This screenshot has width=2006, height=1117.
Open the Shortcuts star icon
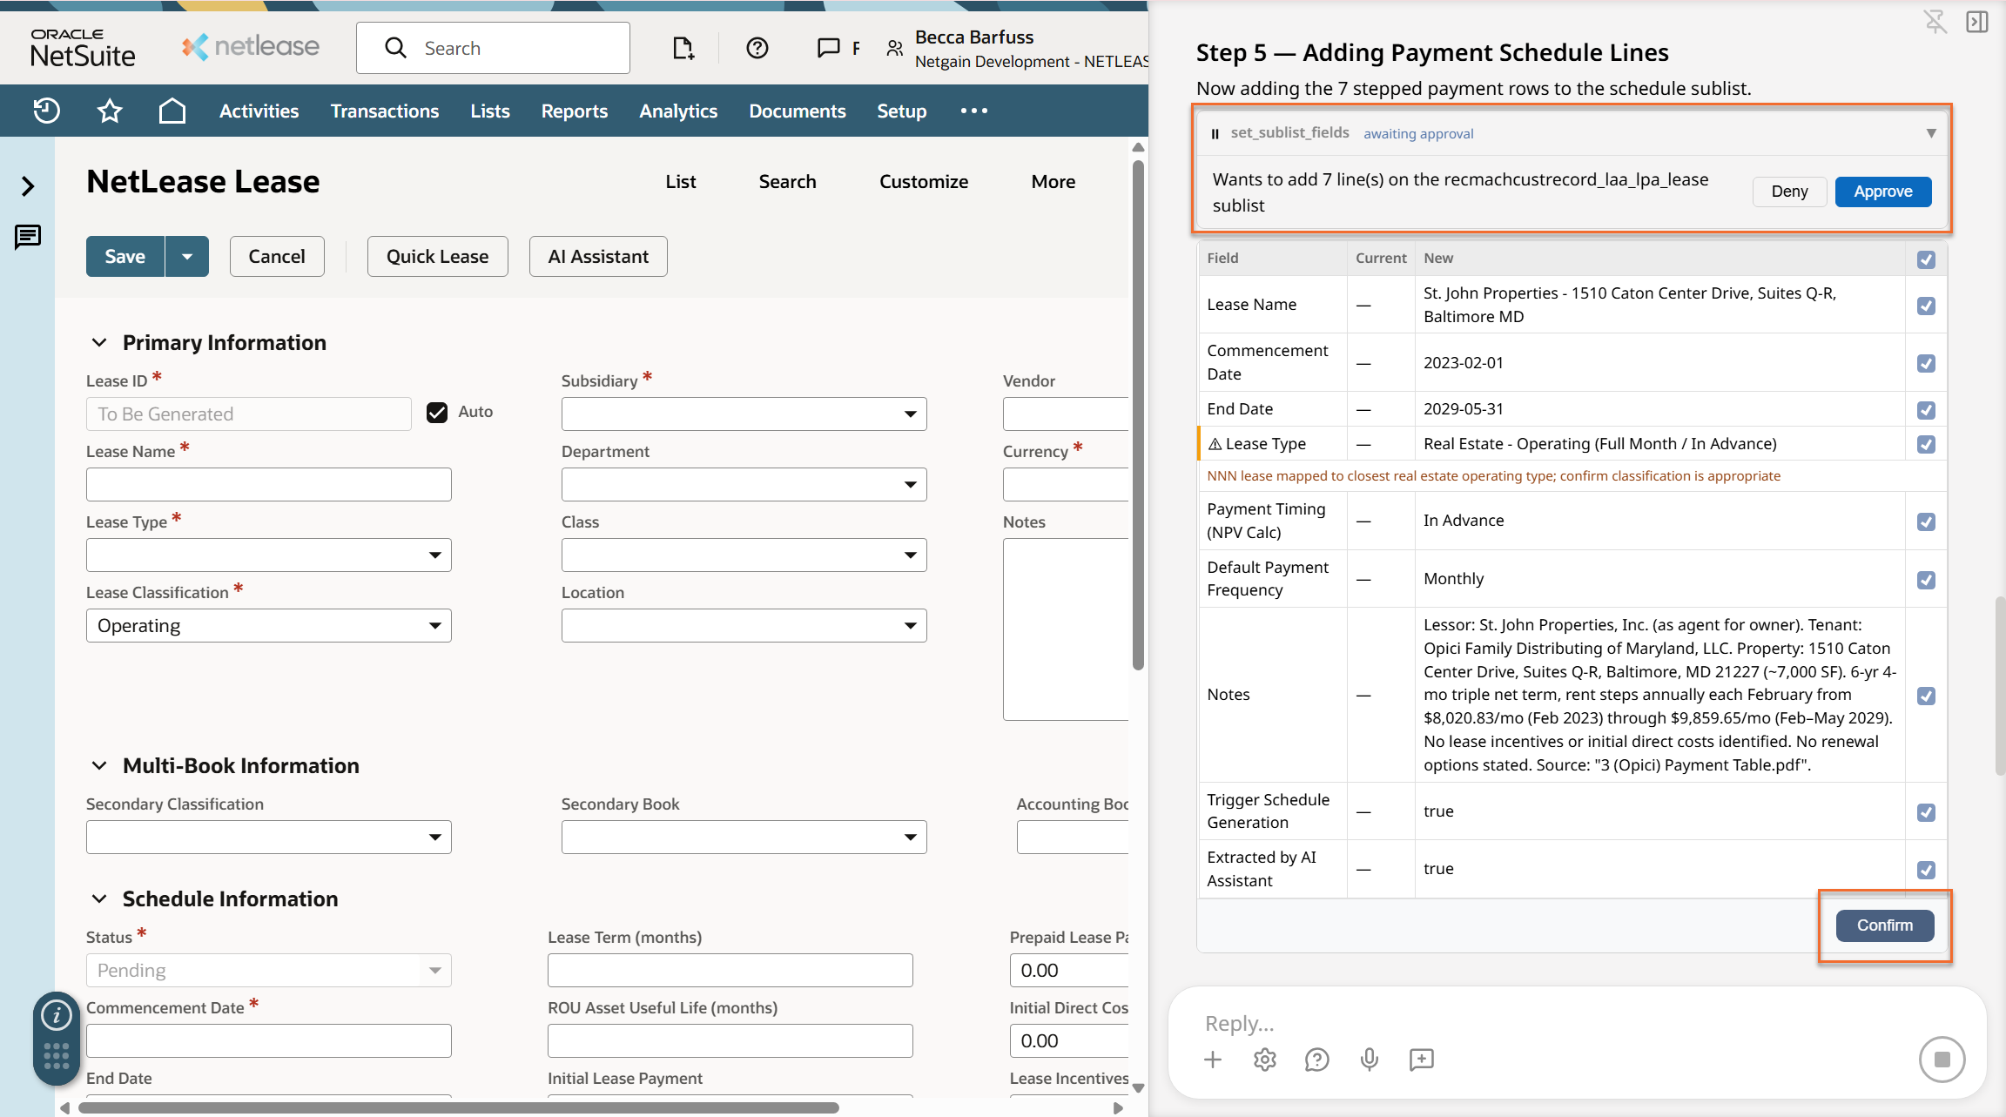110,111
